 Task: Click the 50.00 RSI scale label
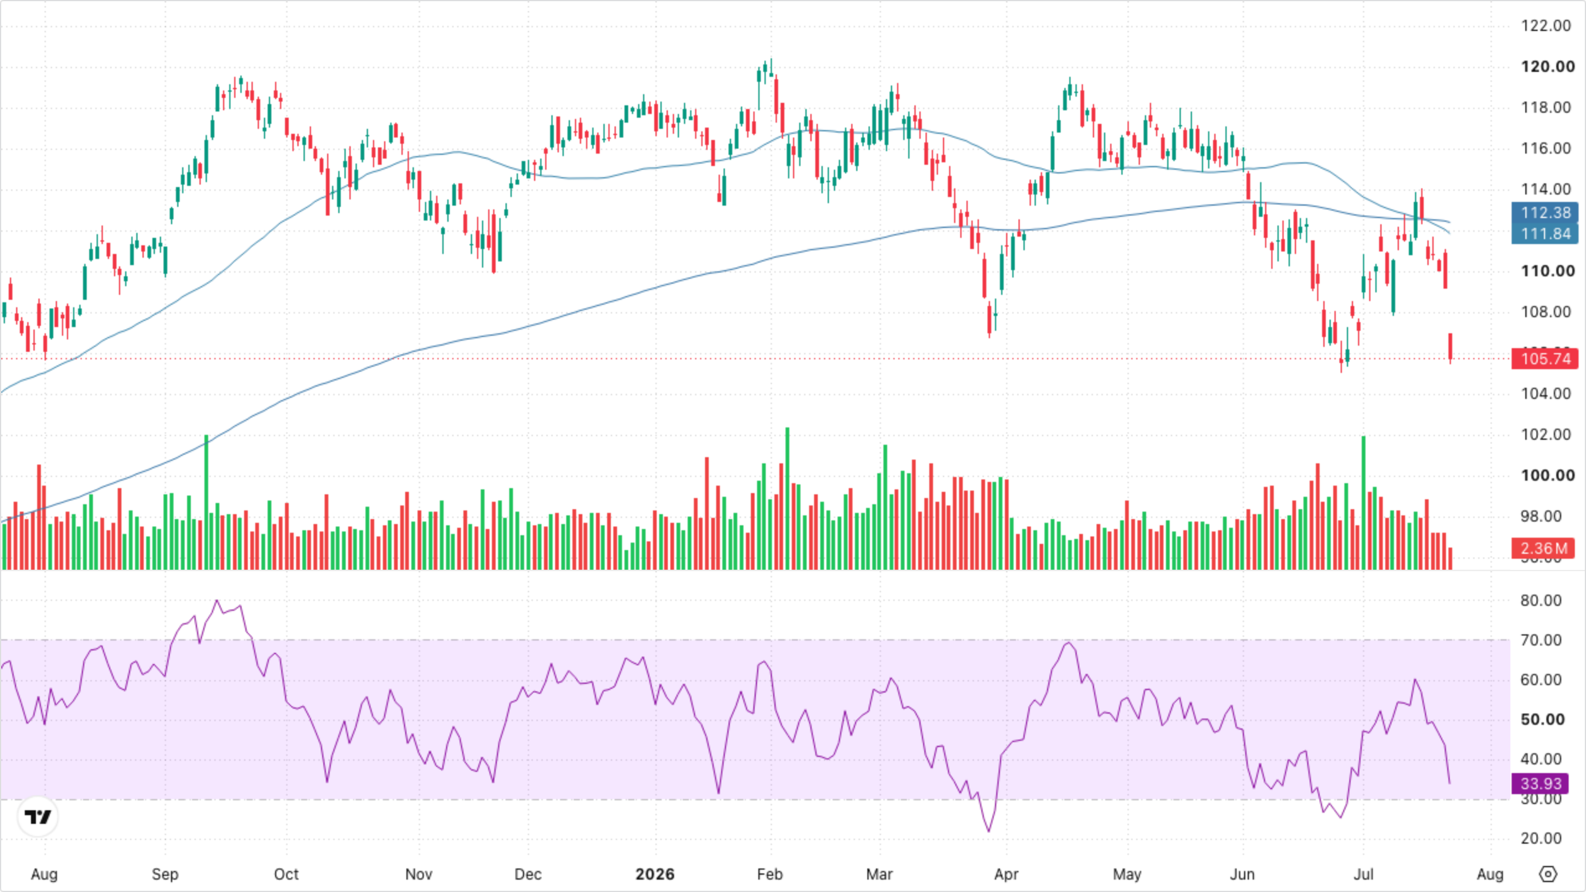click(1542, 719)
